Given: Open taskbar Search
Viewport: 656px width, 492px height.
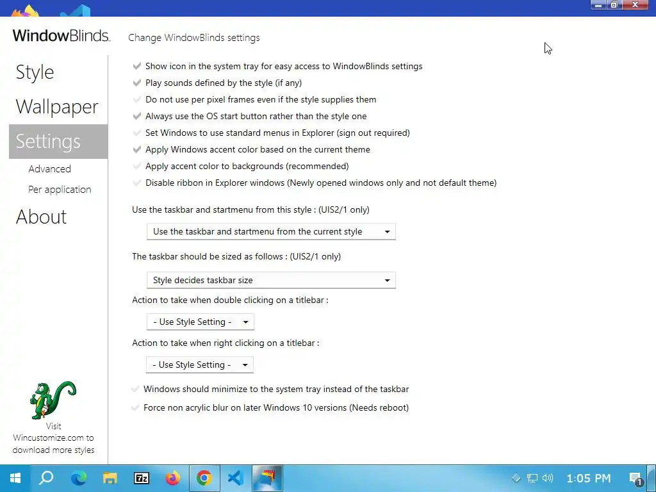Looking at the screenshot, I should (46, 478).
